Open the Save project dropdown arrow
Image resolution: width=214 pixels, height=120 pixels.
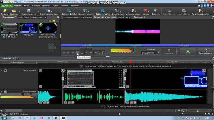pyautogui.click(x=38, y=11)
